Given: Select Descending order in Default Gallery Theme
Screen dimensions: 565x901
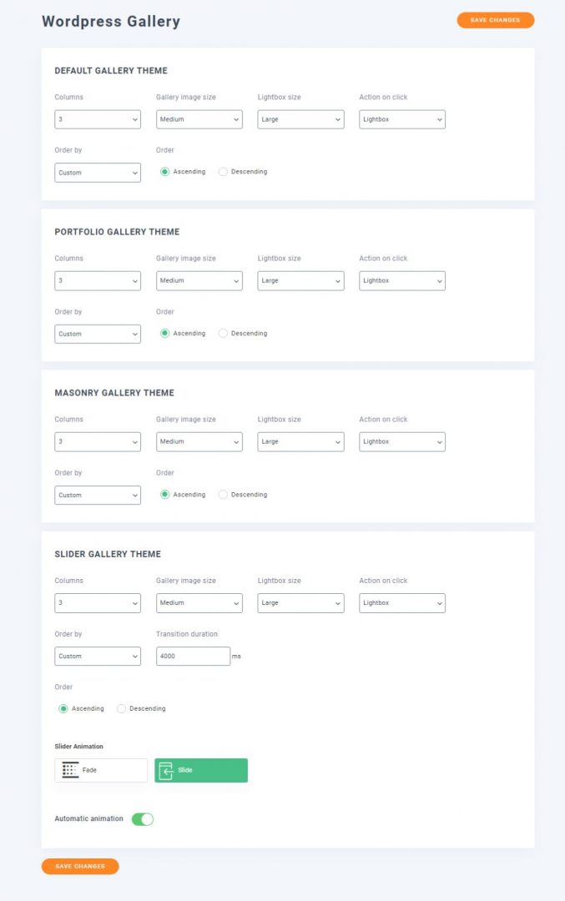Looking at the screenshot, I should point(223,172).
